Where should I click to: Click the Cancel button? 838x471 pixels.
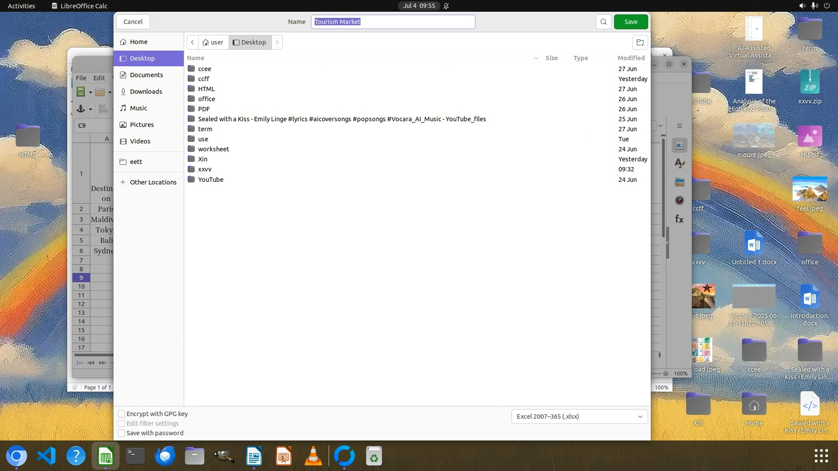pos(133,22)
